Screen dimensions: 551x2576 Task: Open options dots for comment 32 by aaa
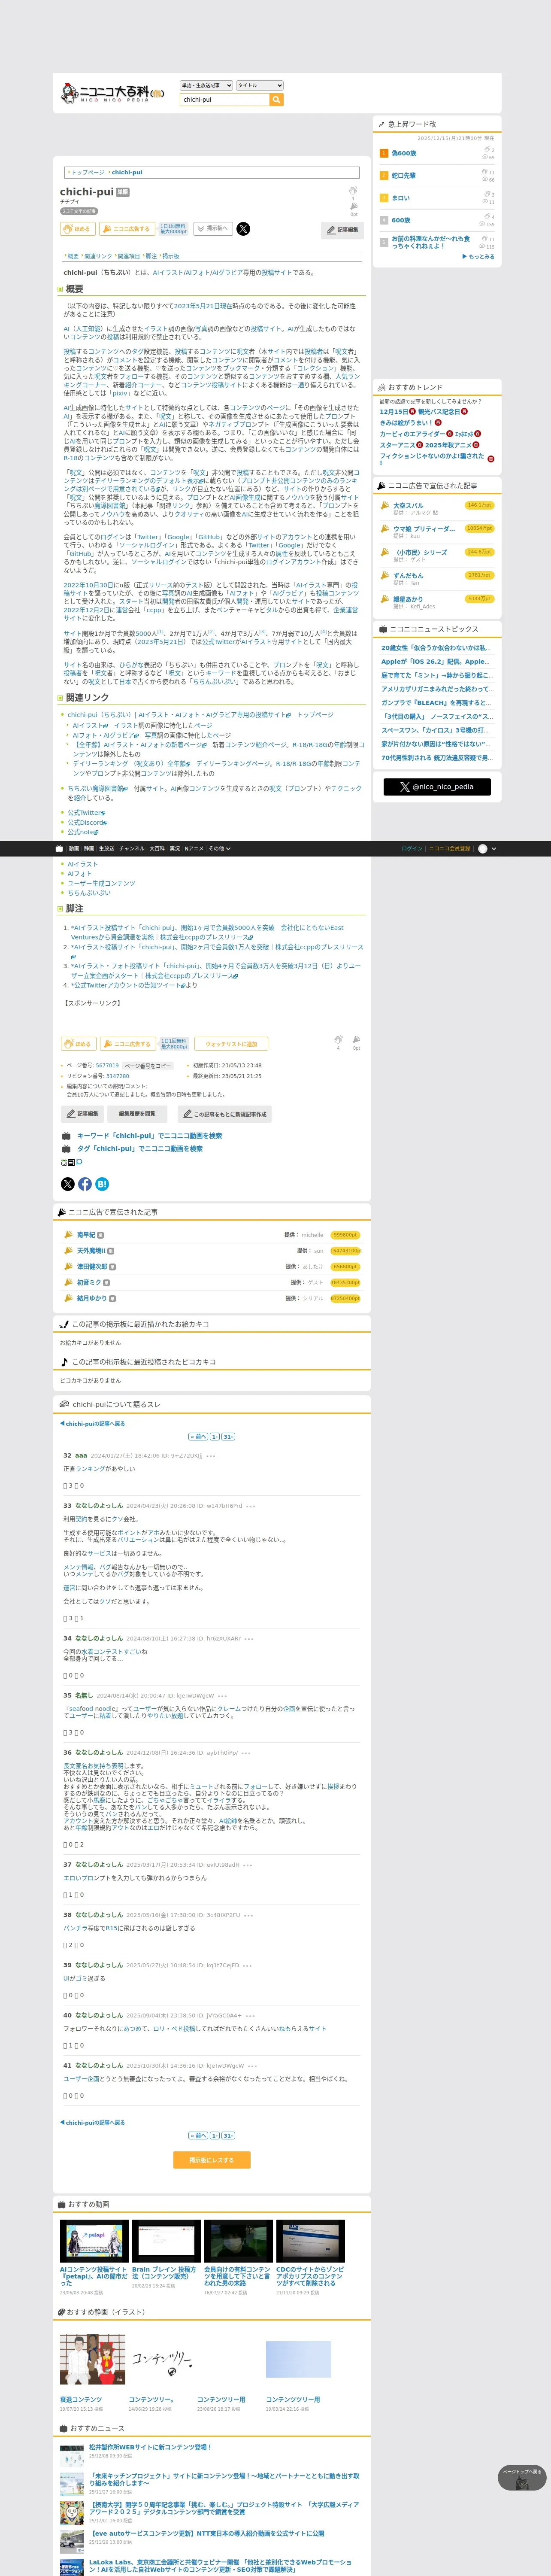click(211, 1456)
